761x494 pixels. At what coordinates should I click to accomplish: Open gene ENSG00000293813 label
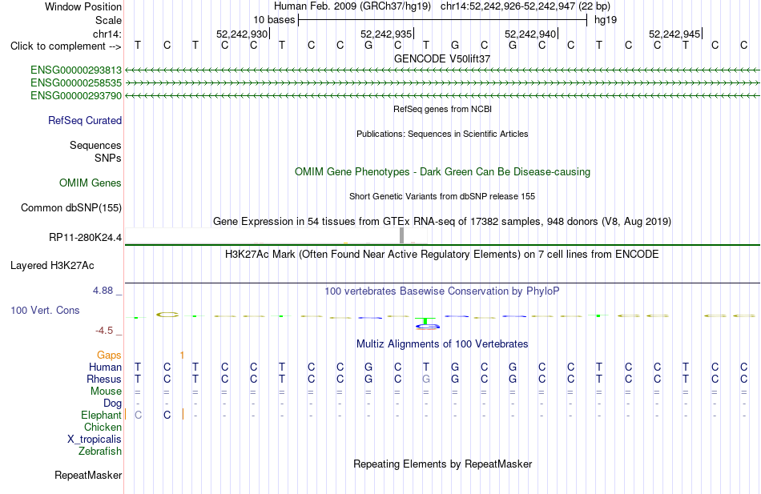(x=76, y=70)
